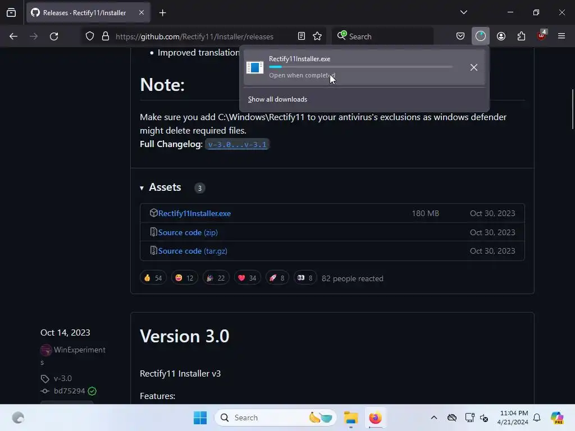Click the browser Search box
This screenshot has width=575, height=431.
coord(382,36)
